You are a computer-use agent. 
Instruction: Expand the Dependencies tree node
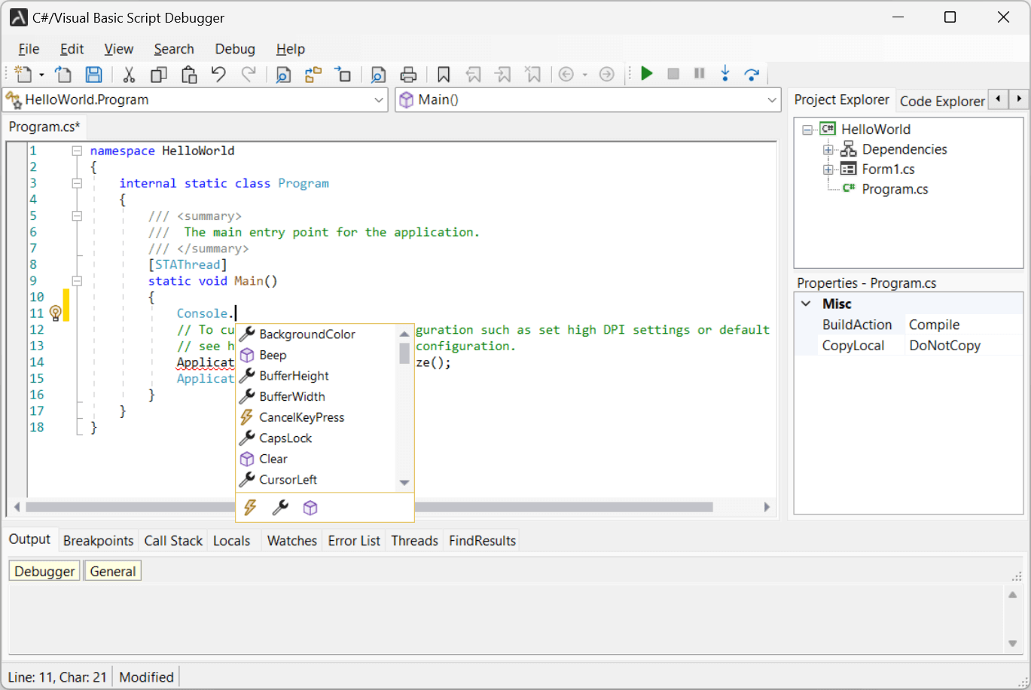[x=827, y=148]
